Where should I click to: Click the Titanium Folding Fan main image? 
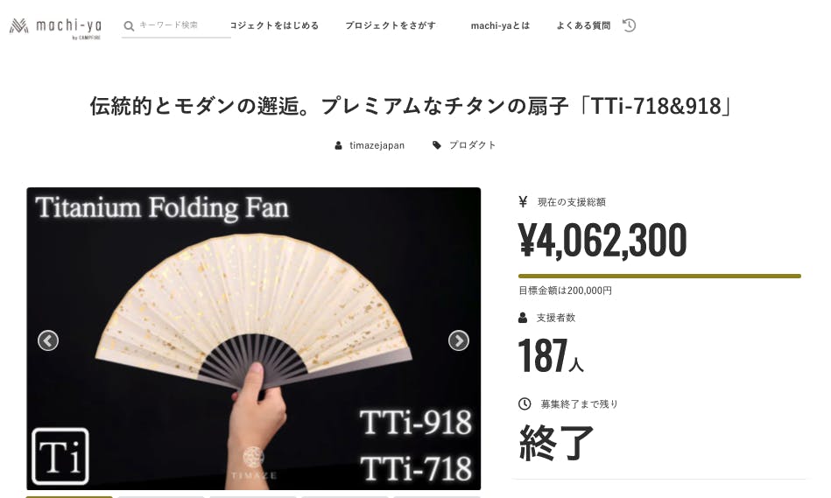coord(254,339)
